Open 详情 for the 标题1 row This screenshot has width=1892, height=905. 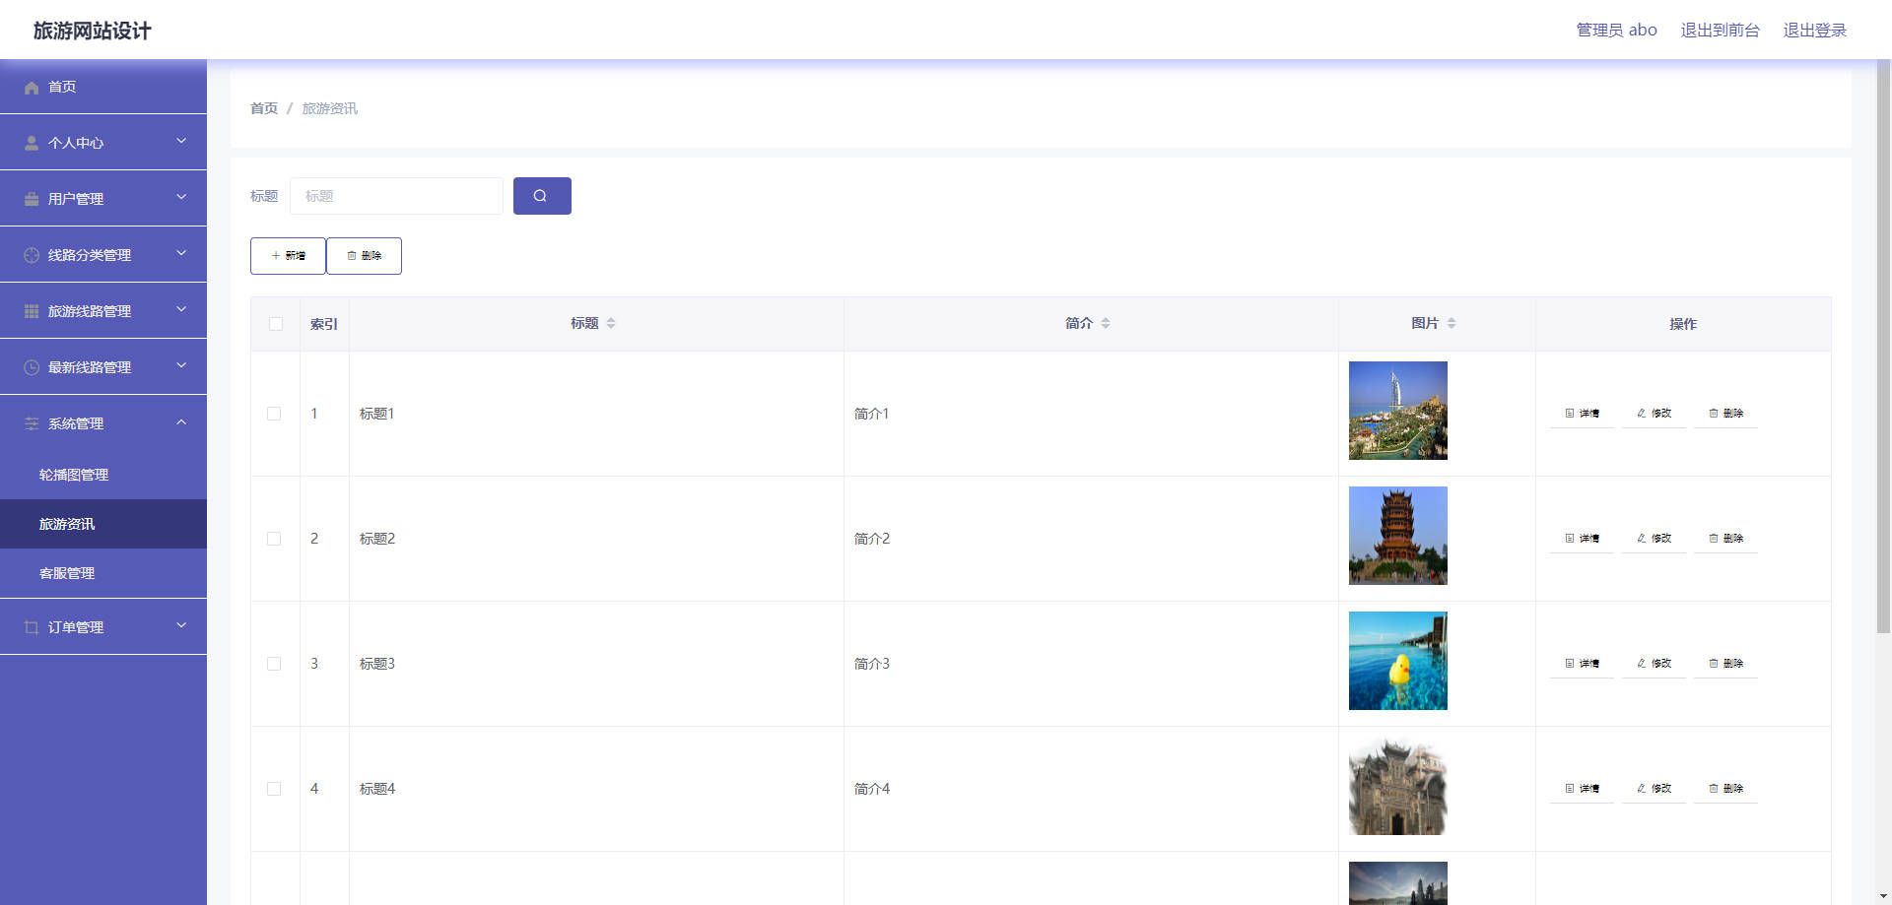pos(1582,414)
